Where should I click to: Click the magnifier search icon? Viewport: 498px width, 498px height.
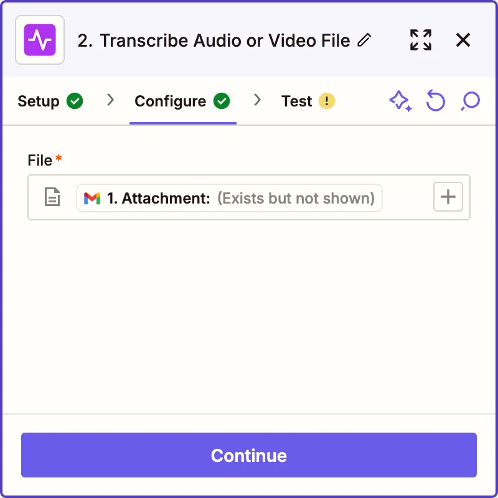pos(471,101)
